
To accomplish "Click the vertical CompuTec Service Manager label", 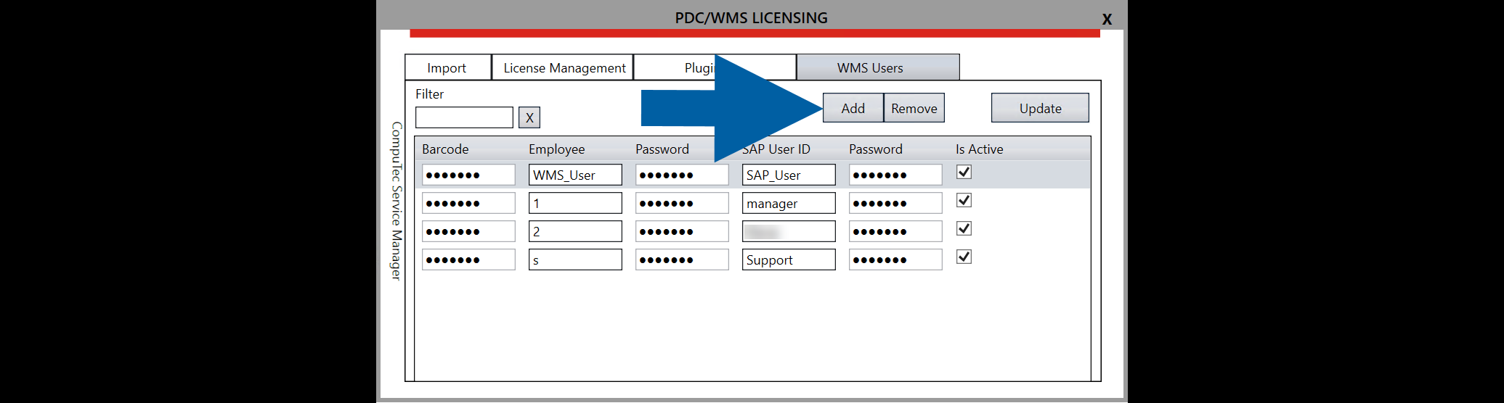I will point(396,200).
